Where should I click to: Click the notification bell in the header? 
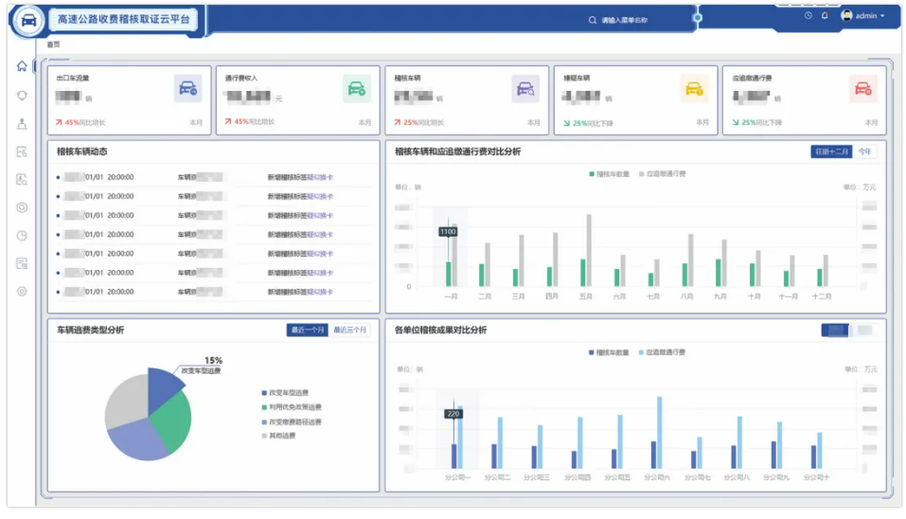coord(825,16)
